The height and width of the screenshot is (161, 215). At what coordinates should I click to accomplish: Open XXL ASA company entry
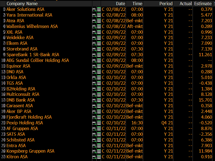[x=14, y=32]
